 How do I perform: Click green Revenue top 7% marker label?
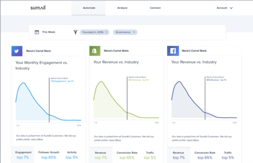(138, 80)
